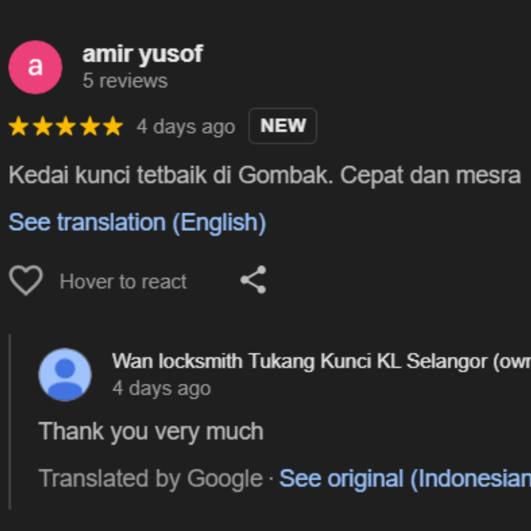The height and width of the screenshot is (531, 531).
Task: Click the NEW badge on the review
Action: [x=283, y=126]
